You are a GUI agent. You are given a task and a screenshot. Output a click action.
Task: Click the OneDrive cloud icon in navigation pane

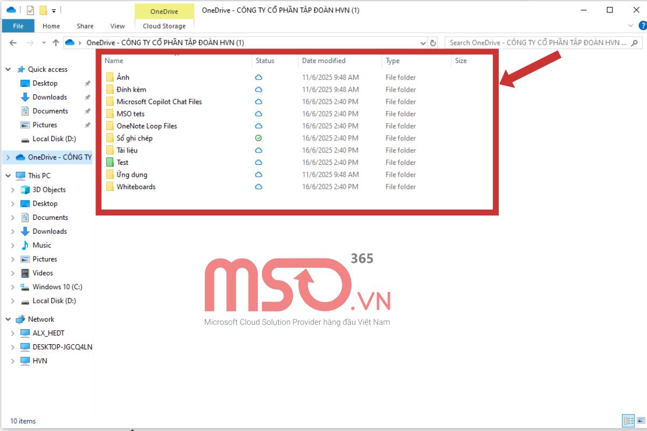click(20, 157)
